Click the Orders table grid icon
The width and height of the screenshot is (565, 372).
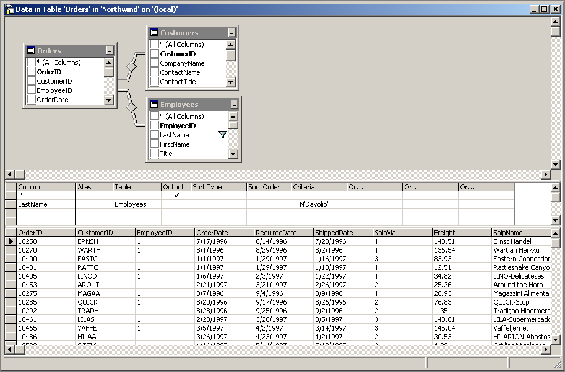(31, 51)
